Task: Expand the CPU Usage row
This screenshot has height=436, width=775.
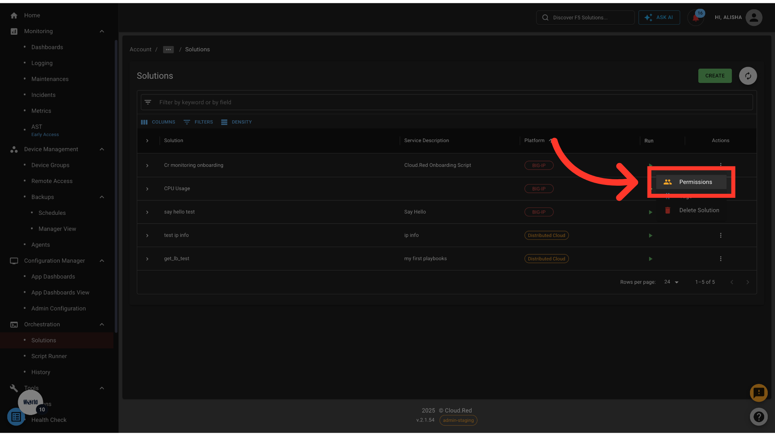Action: 147,189
